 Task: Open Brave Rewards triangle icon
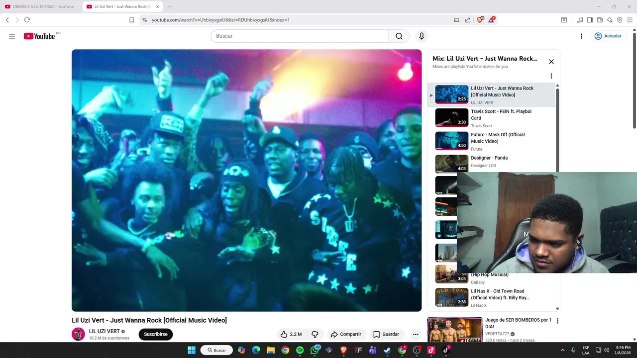click(x=492, y=20)
